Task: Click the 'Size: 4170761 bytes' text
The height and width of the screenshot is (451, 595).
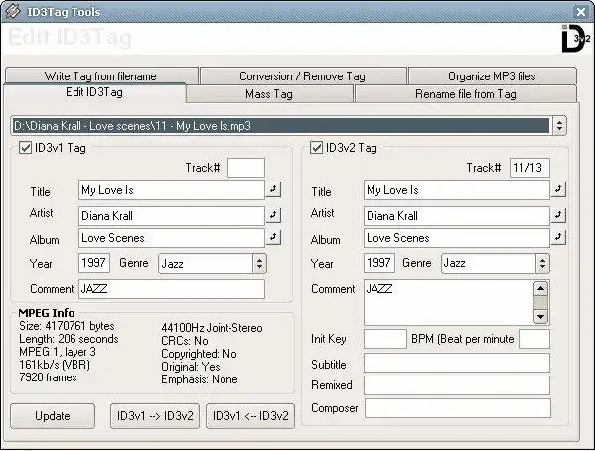Action: pyautogui.click(x=67, y=326)
